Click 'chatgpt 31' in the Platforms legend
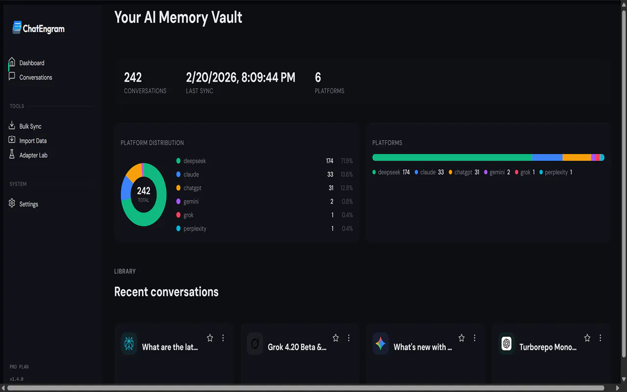 [464, 172]
